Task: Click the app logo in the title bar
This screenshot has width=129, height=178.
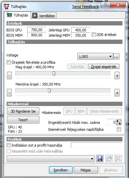Action: 7,7
